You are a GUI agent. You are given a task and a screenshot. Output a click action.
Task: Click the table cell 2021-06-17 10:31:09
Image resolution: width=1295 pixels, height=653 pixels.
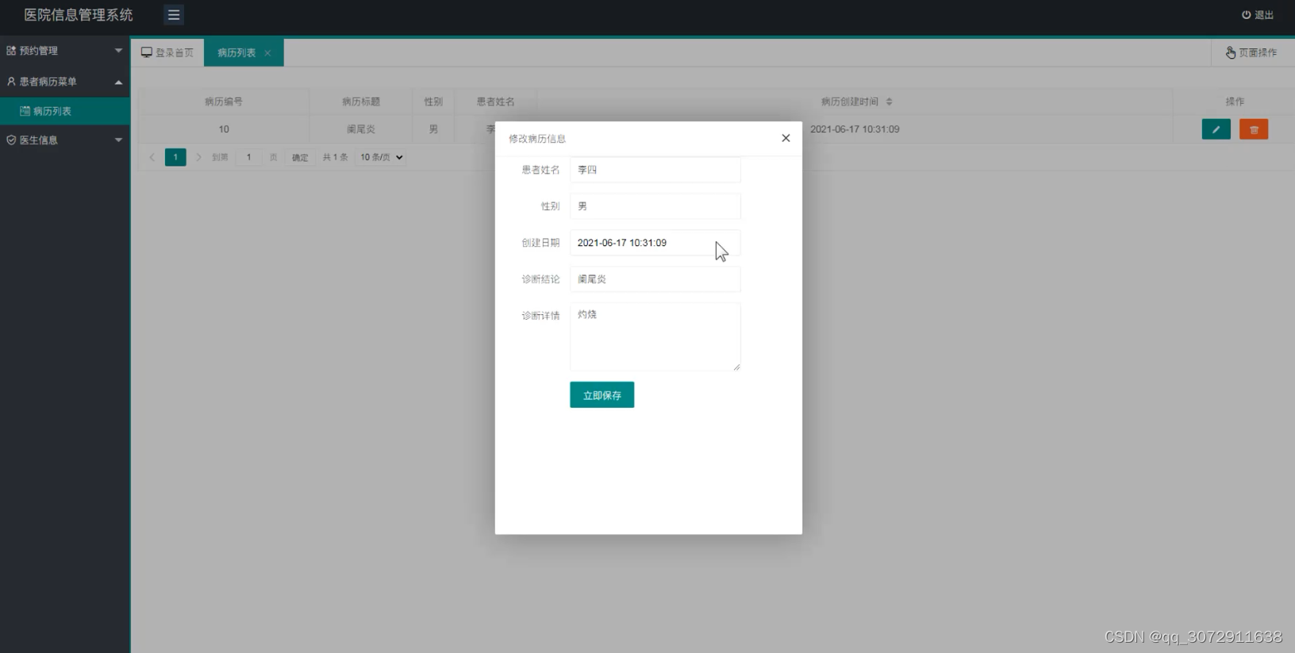tap(855, 129)
